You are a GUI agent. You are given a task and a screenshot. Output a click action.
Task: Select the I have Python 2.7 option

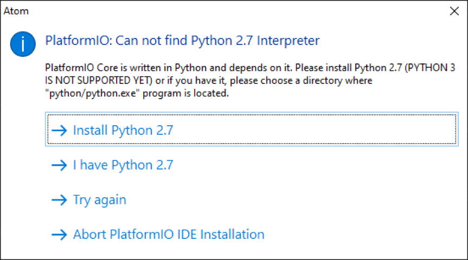[x=123, y=165]
